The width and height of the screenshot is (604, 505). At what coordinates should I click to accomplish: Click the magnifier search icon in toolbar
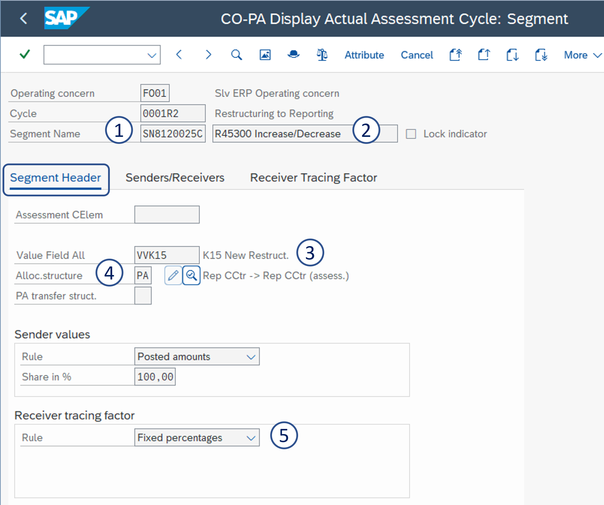pos(237,54)
